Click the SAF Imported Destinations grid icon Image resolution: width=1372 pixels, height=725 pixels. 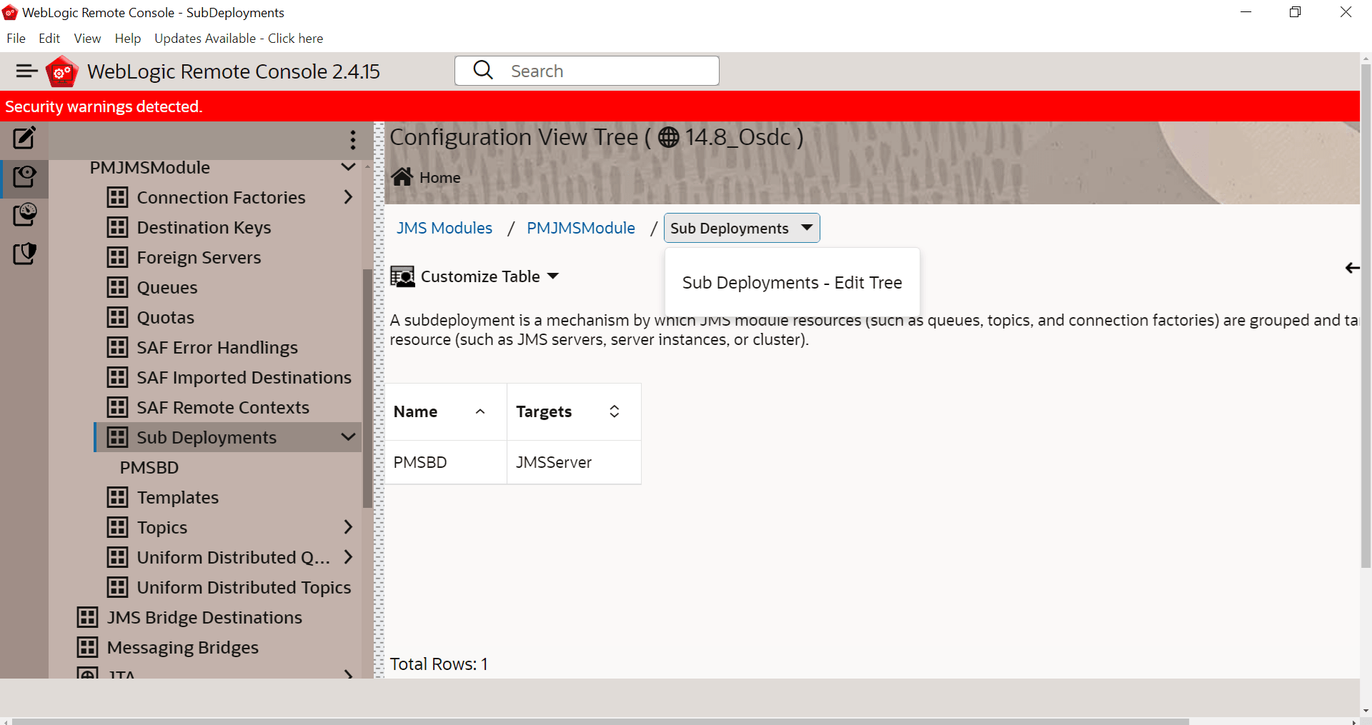point(117,377)
